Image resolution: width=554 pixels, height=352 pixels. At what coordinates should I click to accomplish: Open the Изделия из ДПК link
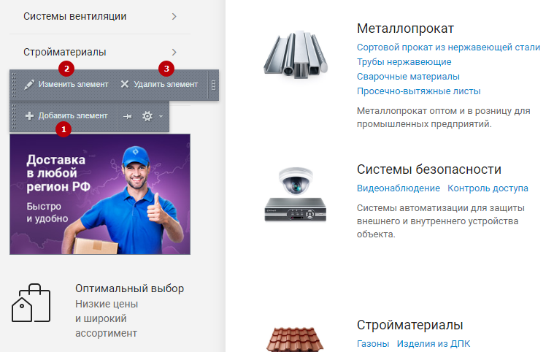click(x=433, y=343)
